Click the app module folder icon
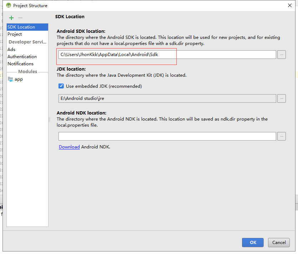The height and width of the screenshot is (254, 298). coord(10,79)
